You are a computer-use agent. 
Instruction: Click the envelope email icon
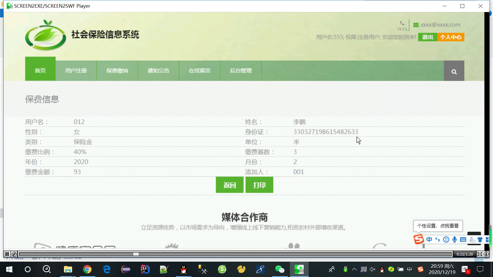click(x=416, y=25)
